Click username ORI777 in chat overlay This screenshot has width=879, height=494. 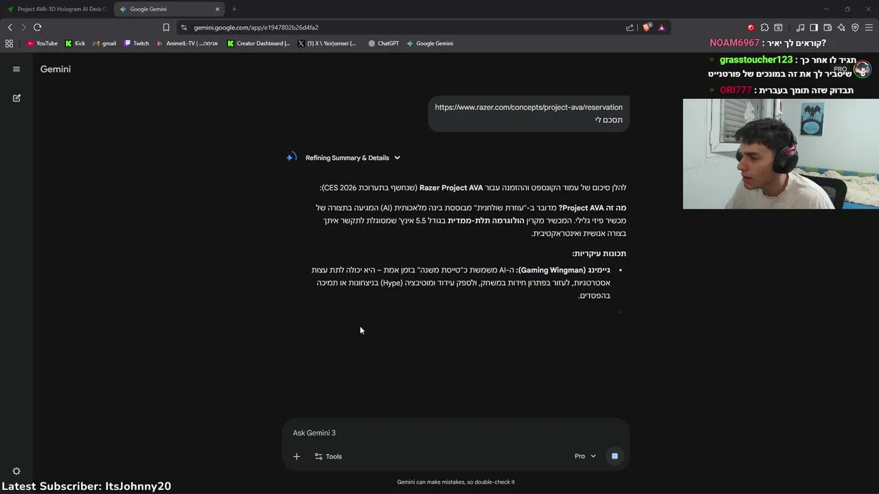735,91
